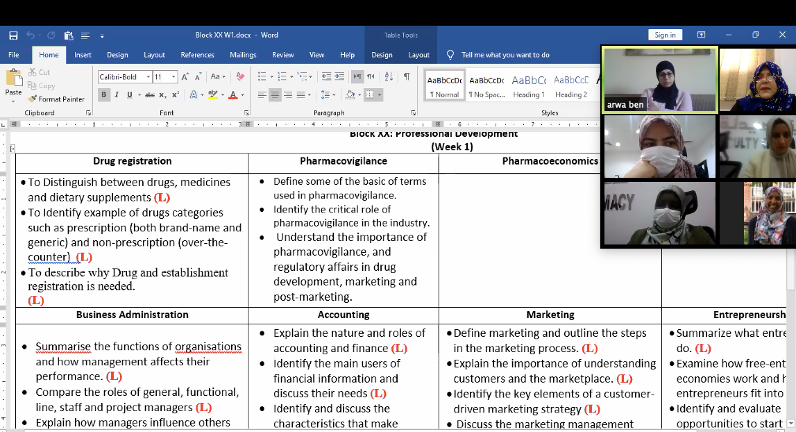
Task: Click the Format Painter button
Action: point(56,99)
